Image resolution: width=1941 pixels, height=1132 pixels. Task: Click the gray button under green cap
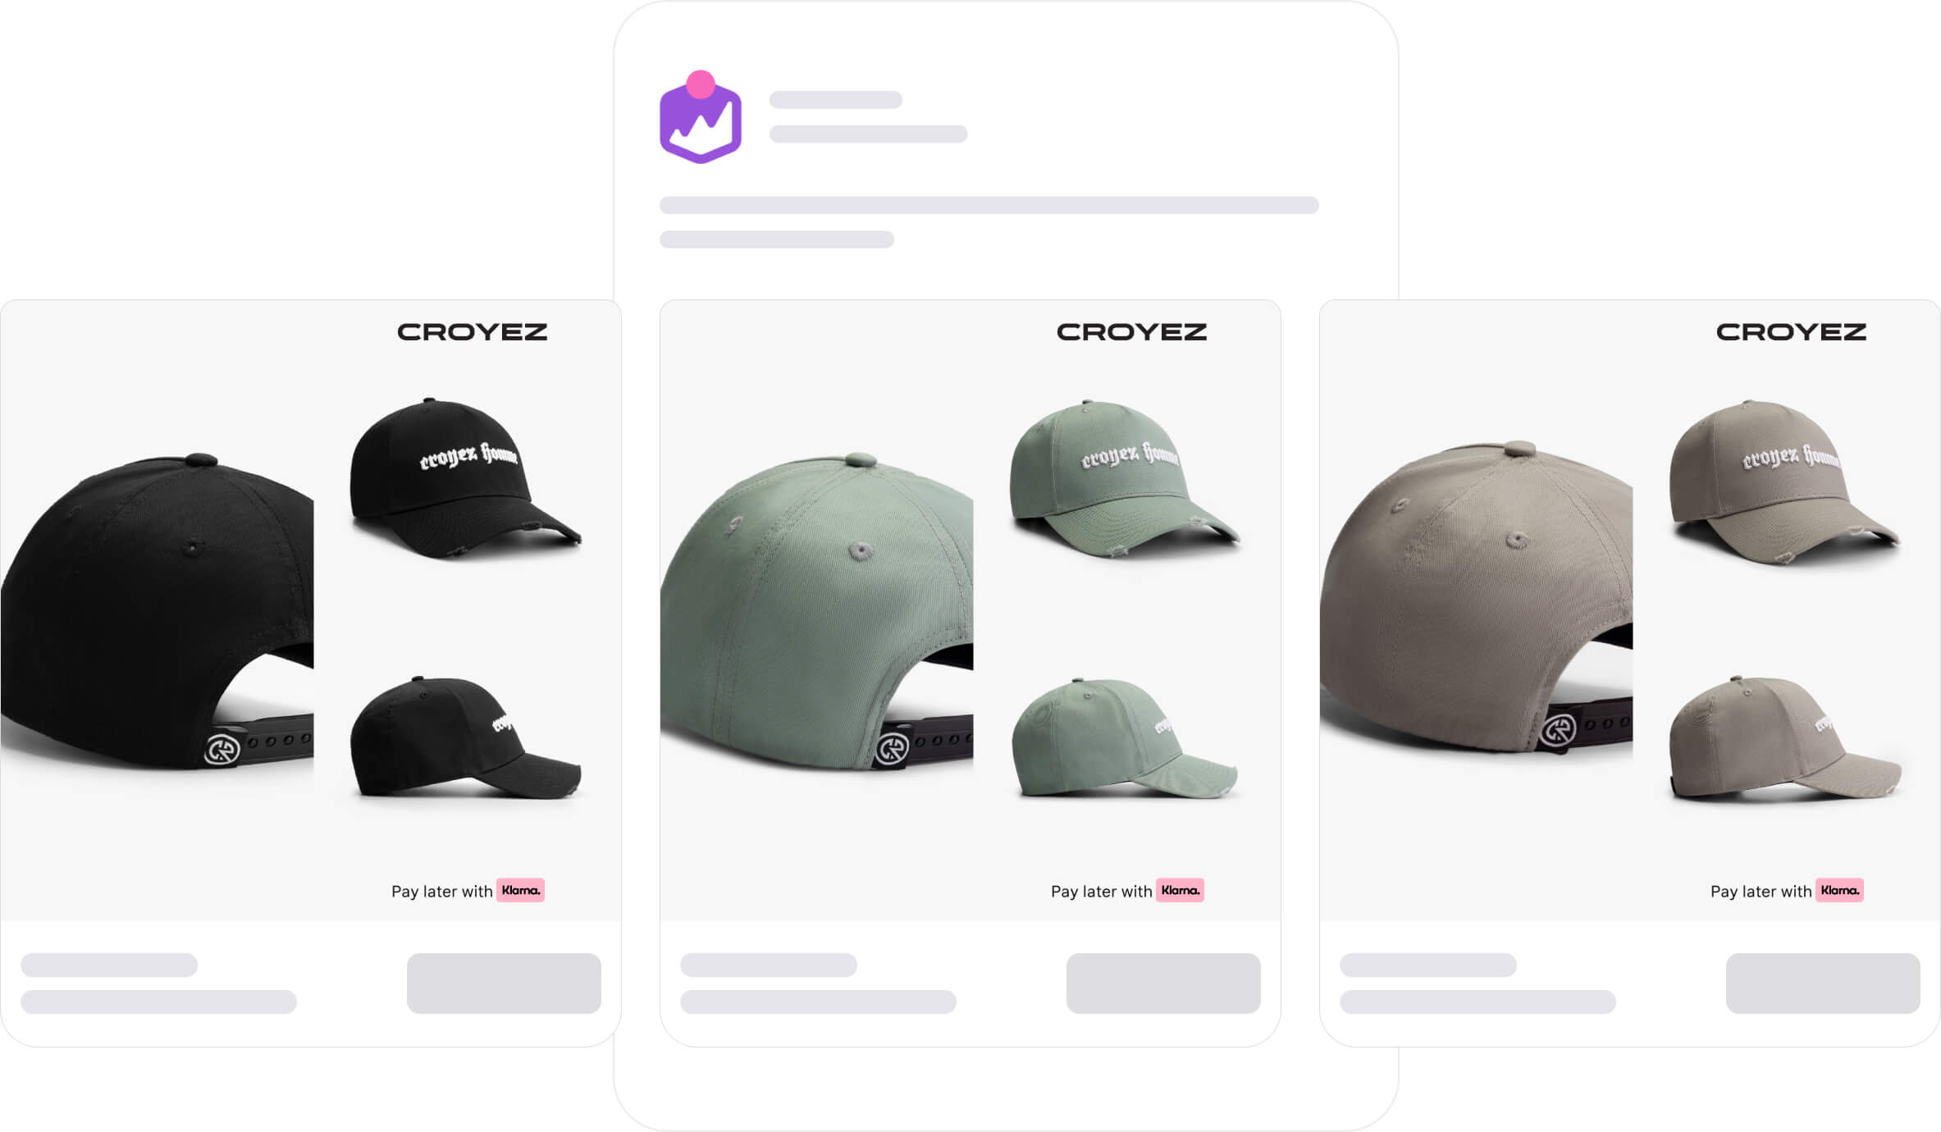click(x=1163, y=983)
